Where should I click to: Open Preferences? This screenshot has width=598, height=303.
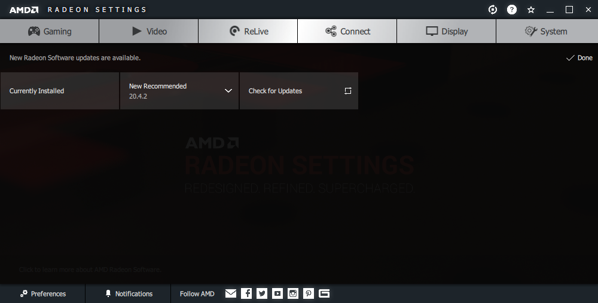[x=42, y=293]
